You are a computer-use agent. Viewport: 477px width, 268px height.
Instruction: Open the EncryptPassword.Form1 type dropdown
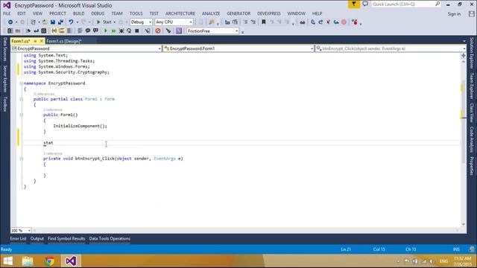[238, 48]
